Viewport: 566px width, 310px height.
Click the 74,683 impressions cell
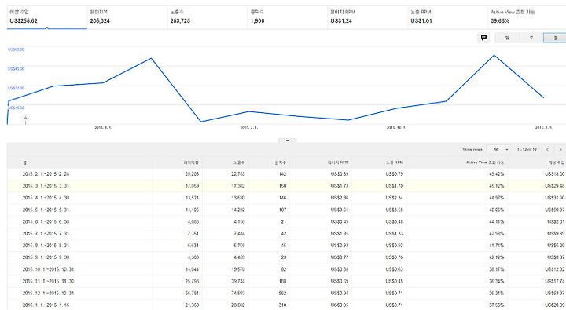point(238,293)
